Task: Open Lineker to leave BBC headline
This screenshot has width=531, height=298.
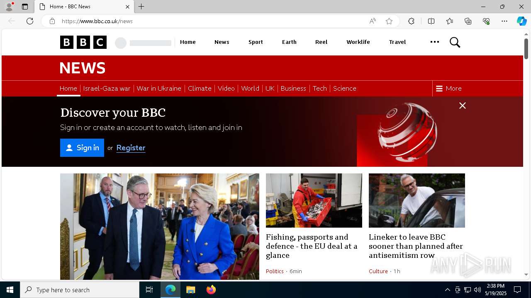Action: 416,246
